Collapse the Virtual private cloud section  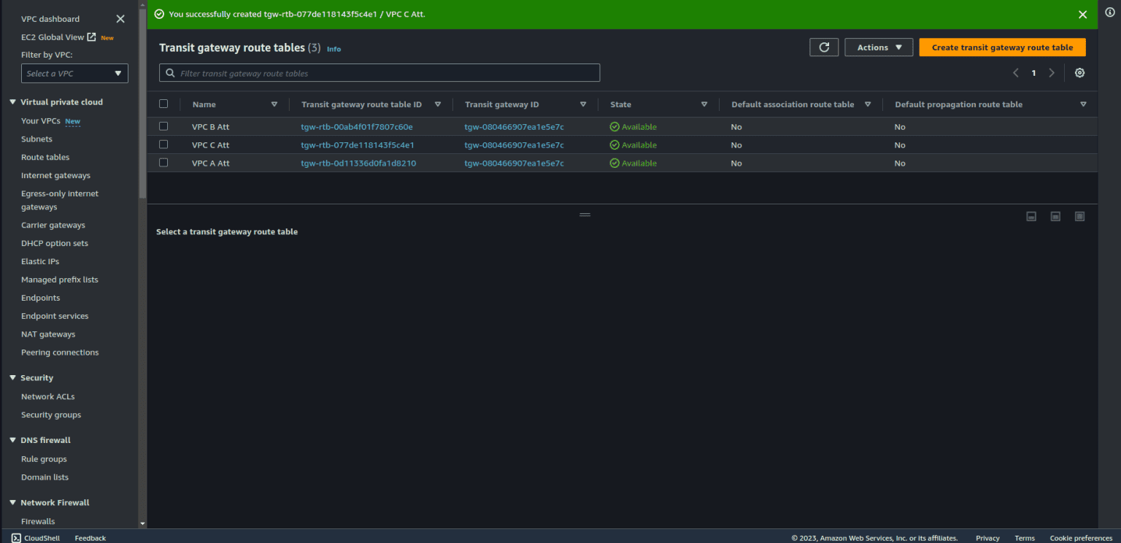[x=13, y=102]
